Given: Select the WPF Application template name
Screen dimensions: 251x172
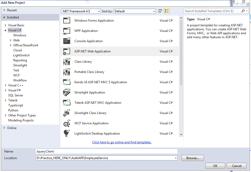Looking at the screenshot, I should coord(86,31).
